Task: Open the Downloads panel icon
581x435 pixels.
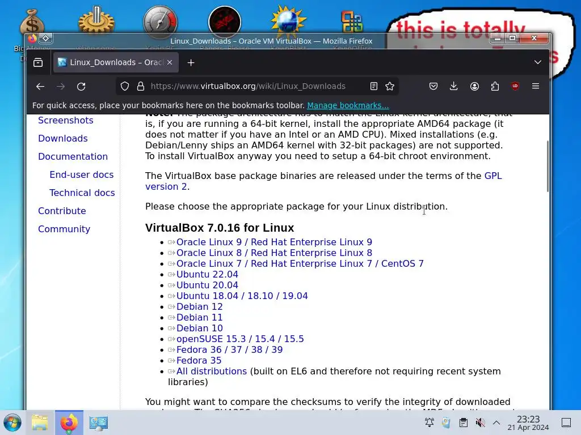Action: tap(453, 86)
